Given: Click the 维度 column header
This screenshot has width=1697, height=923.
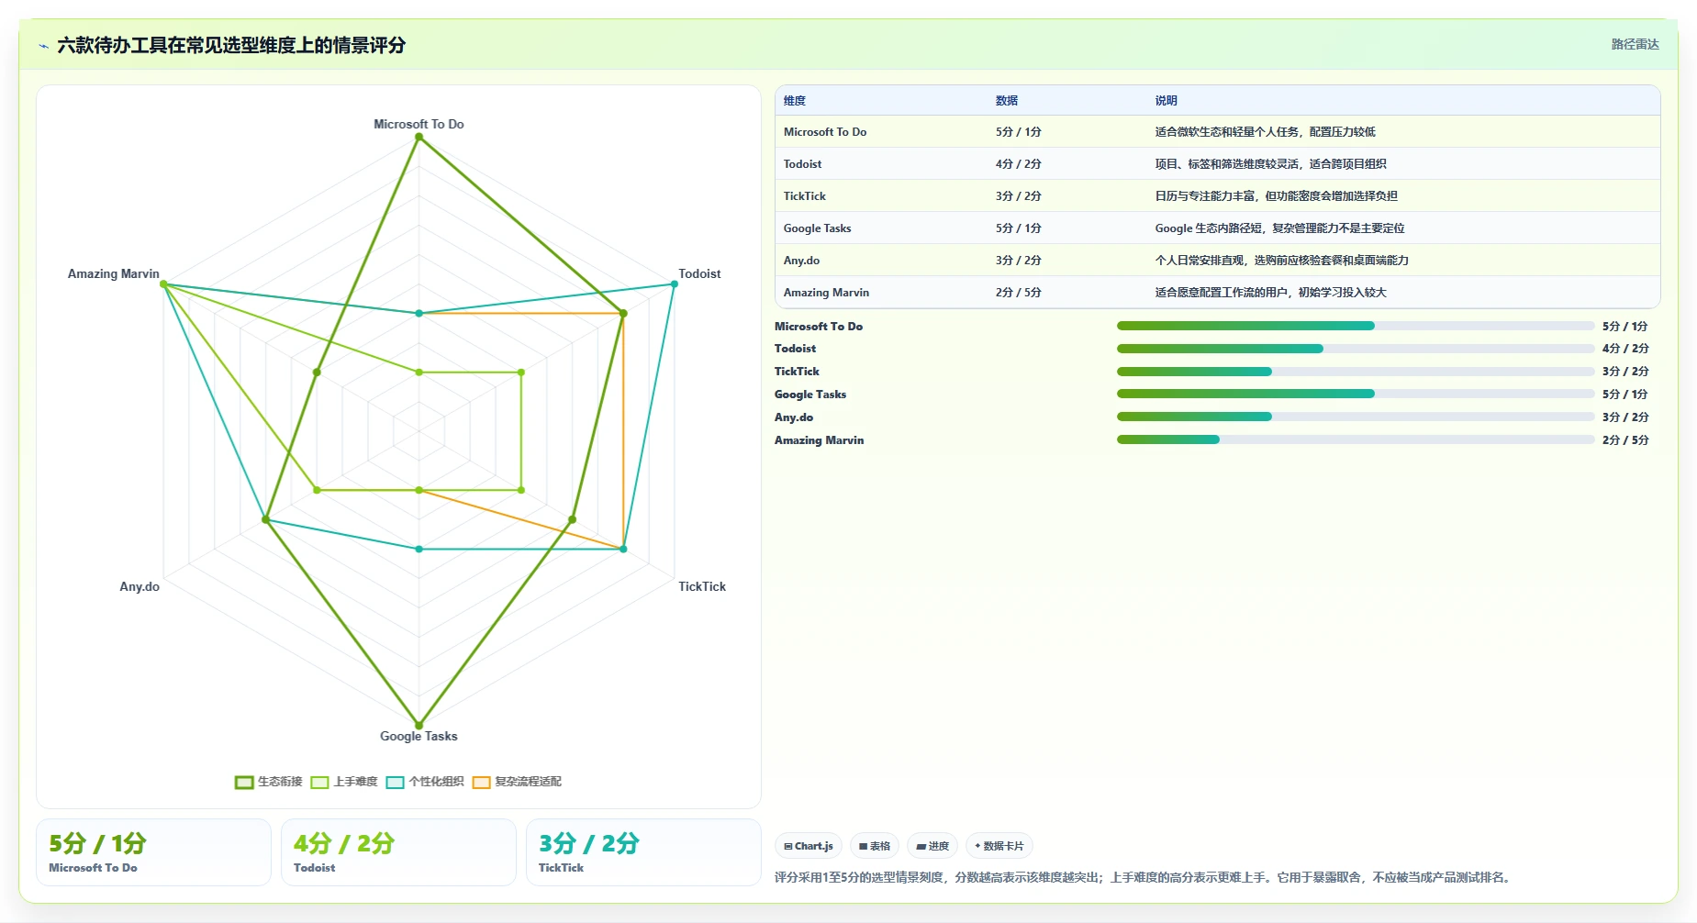Looking at the screenshot, I should pos(795,101).
